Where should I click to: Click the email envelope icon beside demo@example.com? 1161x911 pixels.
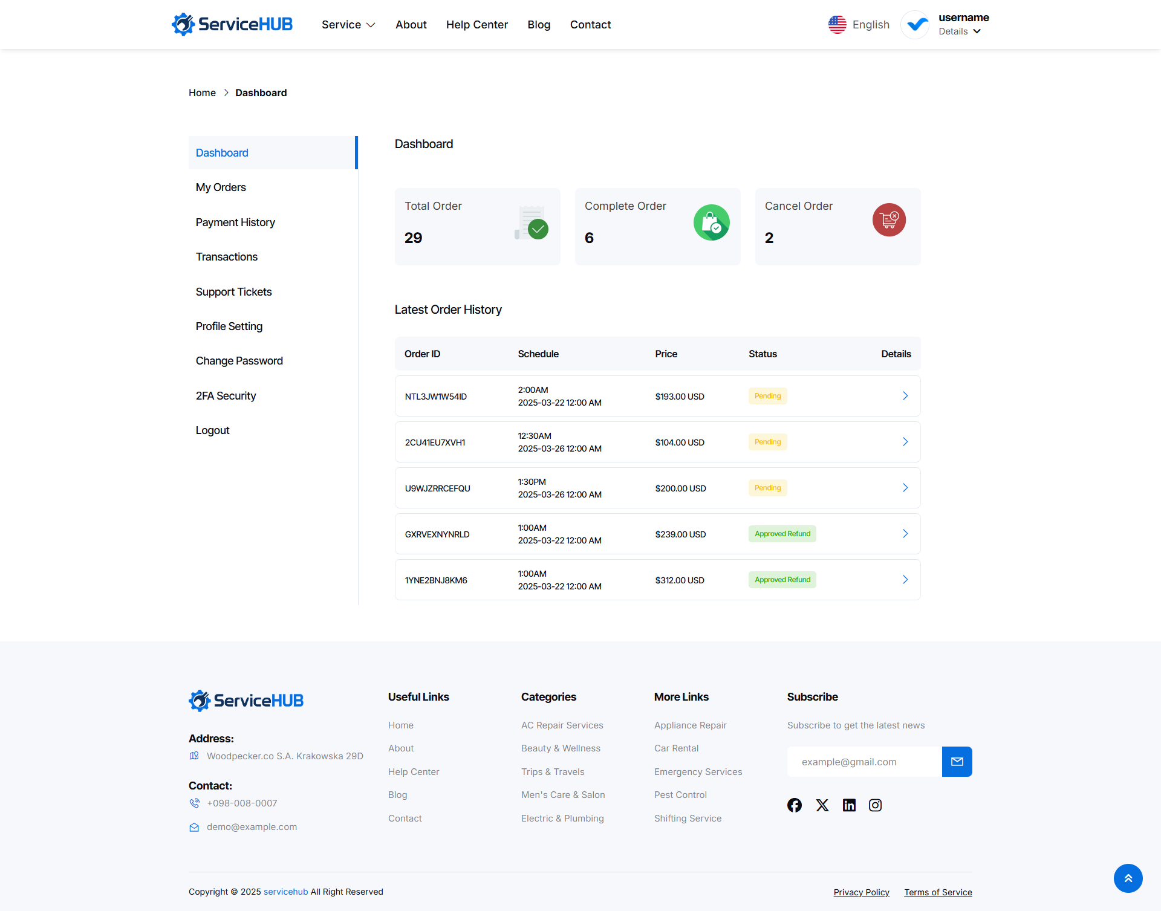pyautogui.click(x=194, y=827)
